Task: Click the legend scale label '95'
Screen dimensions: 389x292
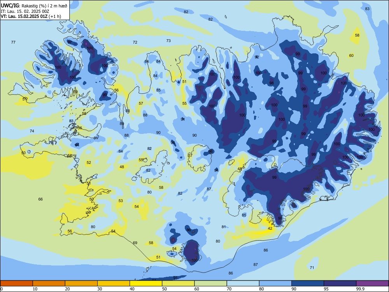Action: [326, 289]
